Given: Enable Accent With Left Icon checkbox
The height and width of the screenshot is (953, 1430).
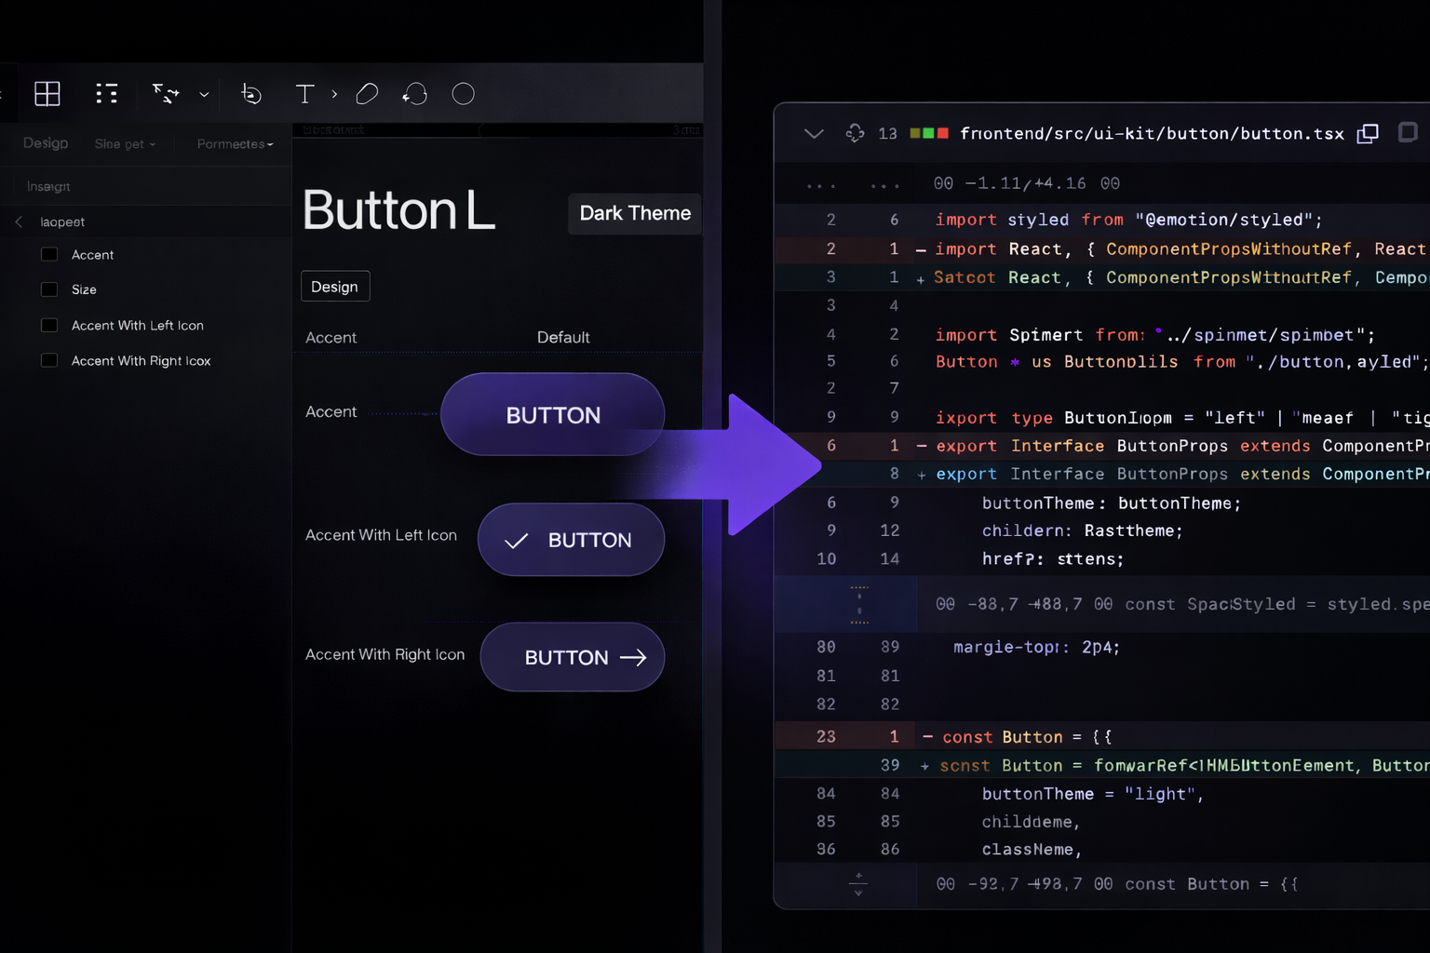Looking at the screenshot, I should (x=48, y=325).
